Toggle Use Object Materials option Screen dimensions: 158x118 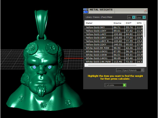pos(130,70)
